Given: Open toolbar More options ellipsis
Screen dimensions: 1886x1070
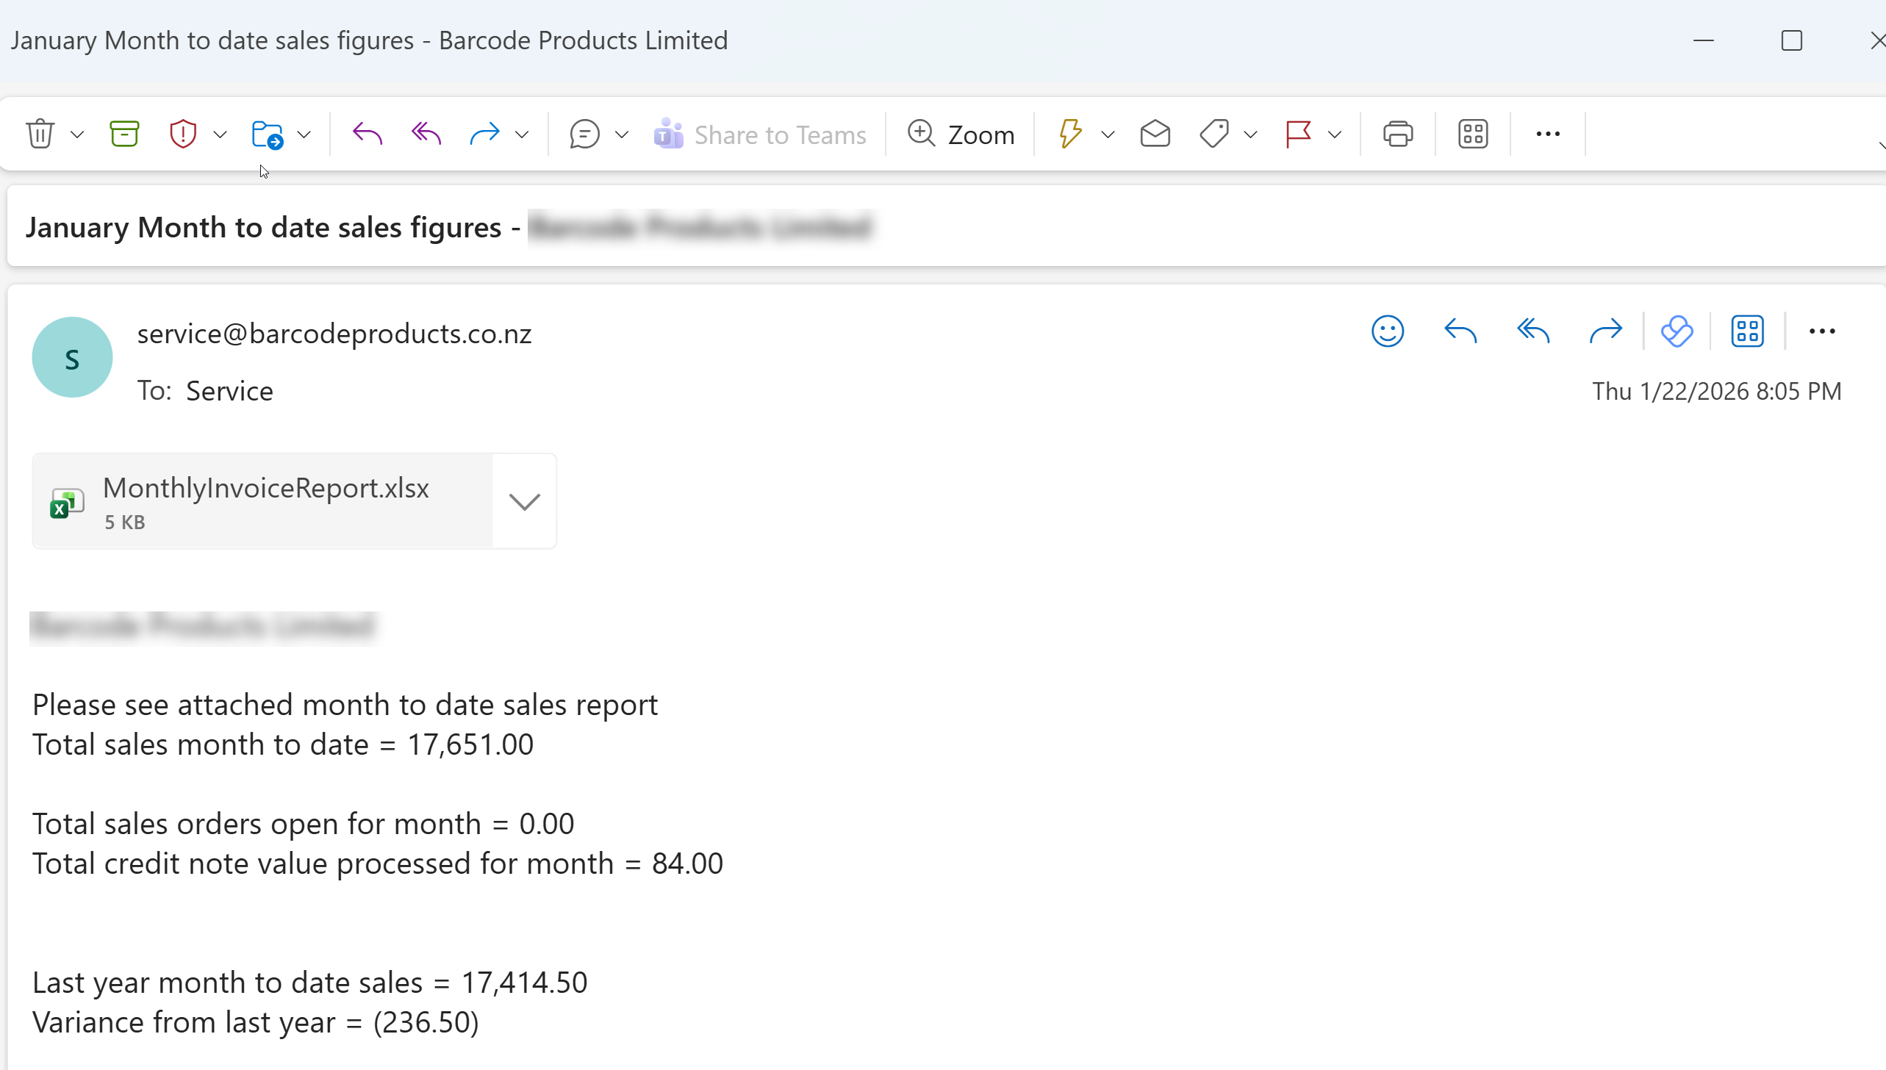Looking at the screenshot, I should coord(1548,134).
